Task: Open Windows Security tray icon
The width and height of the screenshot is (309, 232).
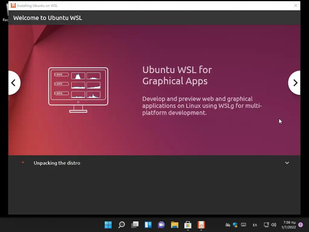Action: click(235, 225)
